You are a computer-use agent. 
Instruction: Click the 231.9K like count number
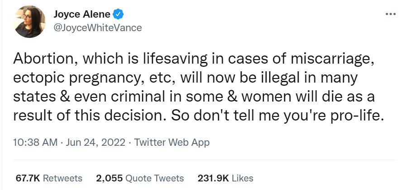point(214,178)
